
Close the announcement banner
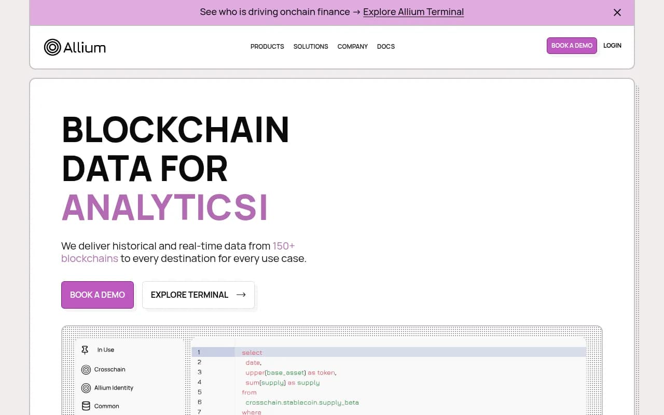(x=617, y=12)
